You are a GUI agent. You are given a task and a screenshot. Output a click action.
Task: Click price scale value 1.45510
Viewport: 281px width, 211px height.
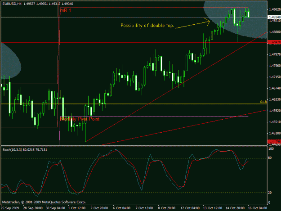275,122
